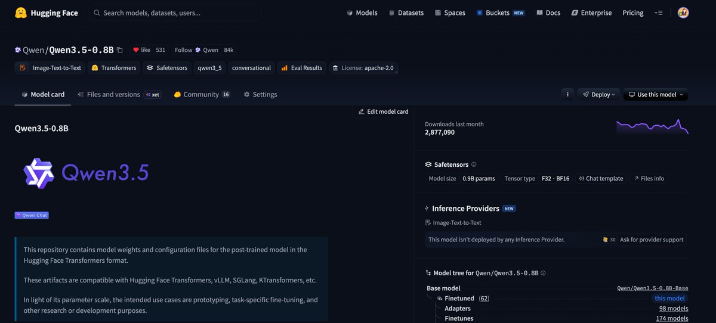This screenshot has width=716, height=323.
Task: Click the License apache-2.0 tag
Action: [363, 68]
